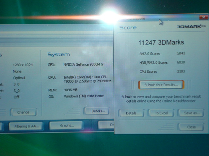Image resolution: width=209 pixels, height=156 pixels.
Task: Click the NVIDIA GeForce 9800M GT text
Action: [84, 64]
